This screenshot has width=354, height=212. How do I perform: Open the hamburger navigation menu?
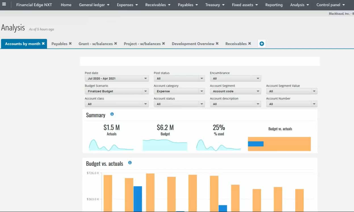tap(4, 5)
